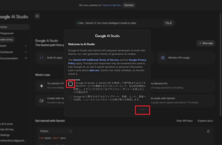The height and width of the screenshot is (145, 222).
Task: Click the Monitor API usage grid icon
Action: [x=163, y=58]
